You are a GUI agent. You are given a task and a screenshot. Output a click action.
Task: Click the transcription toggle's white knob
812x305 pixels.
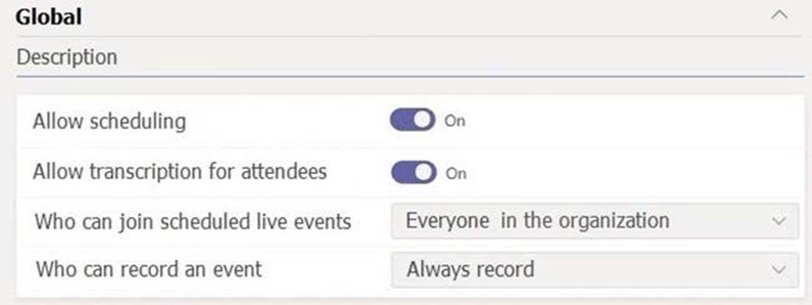tap(424, 172)
